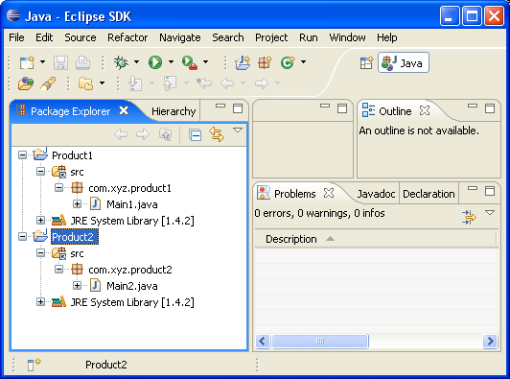Click the fast view status bar icon
Screen dimensions: 510x379
(34, 365)
